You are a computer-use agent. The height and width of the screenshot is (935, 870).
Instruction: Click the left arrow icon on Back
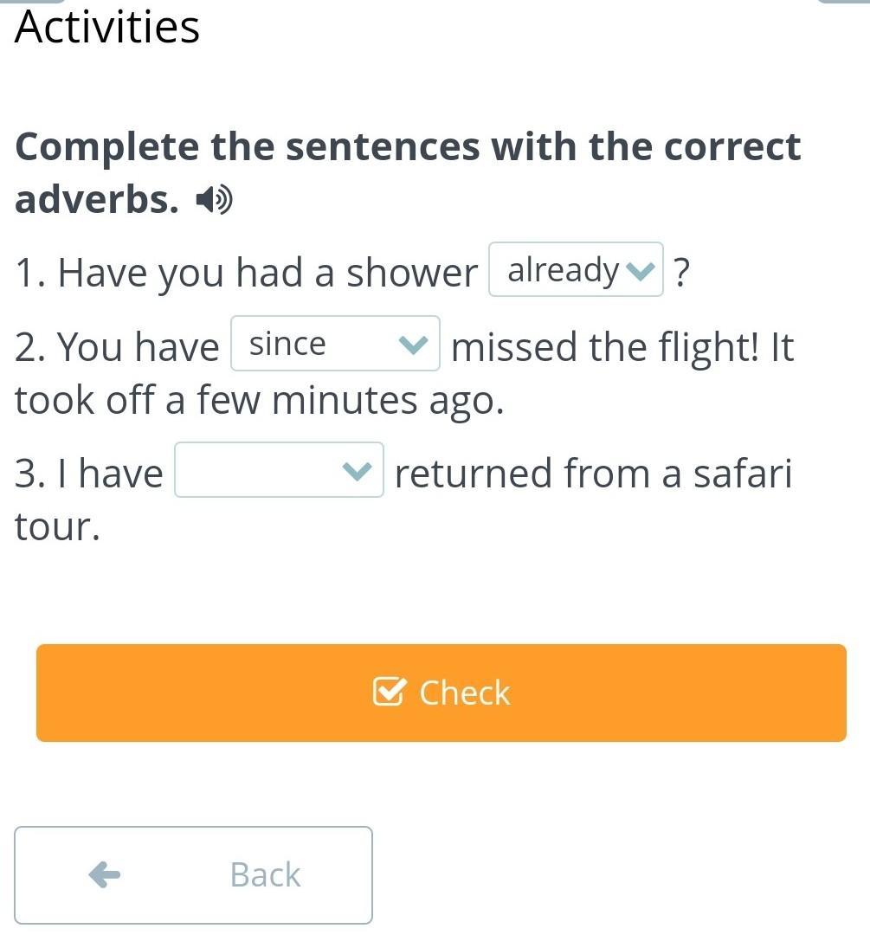point(105,874)
